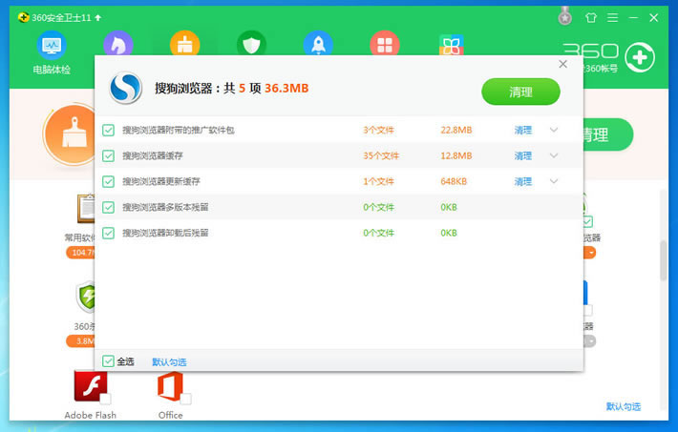This screenshot has width=678, height=432.
Task: Click the Office icon
Action: [170, 386]
